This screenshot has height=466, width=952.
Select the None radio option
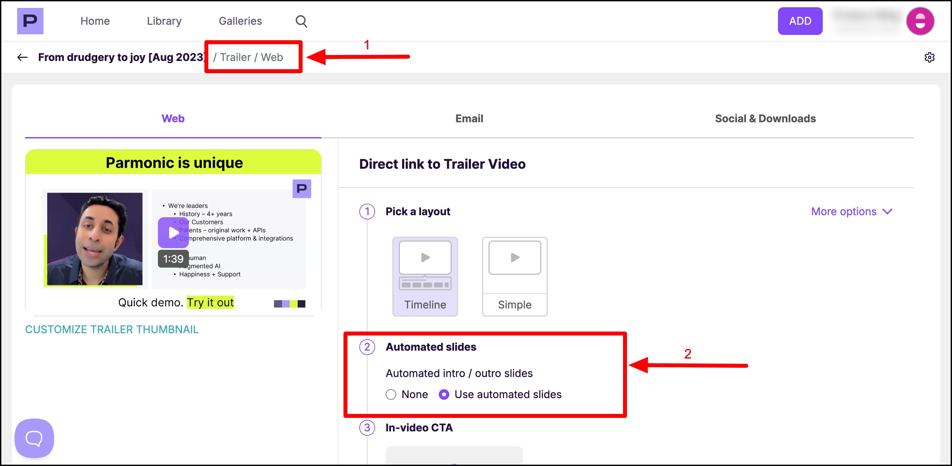(x=391, y=394)
